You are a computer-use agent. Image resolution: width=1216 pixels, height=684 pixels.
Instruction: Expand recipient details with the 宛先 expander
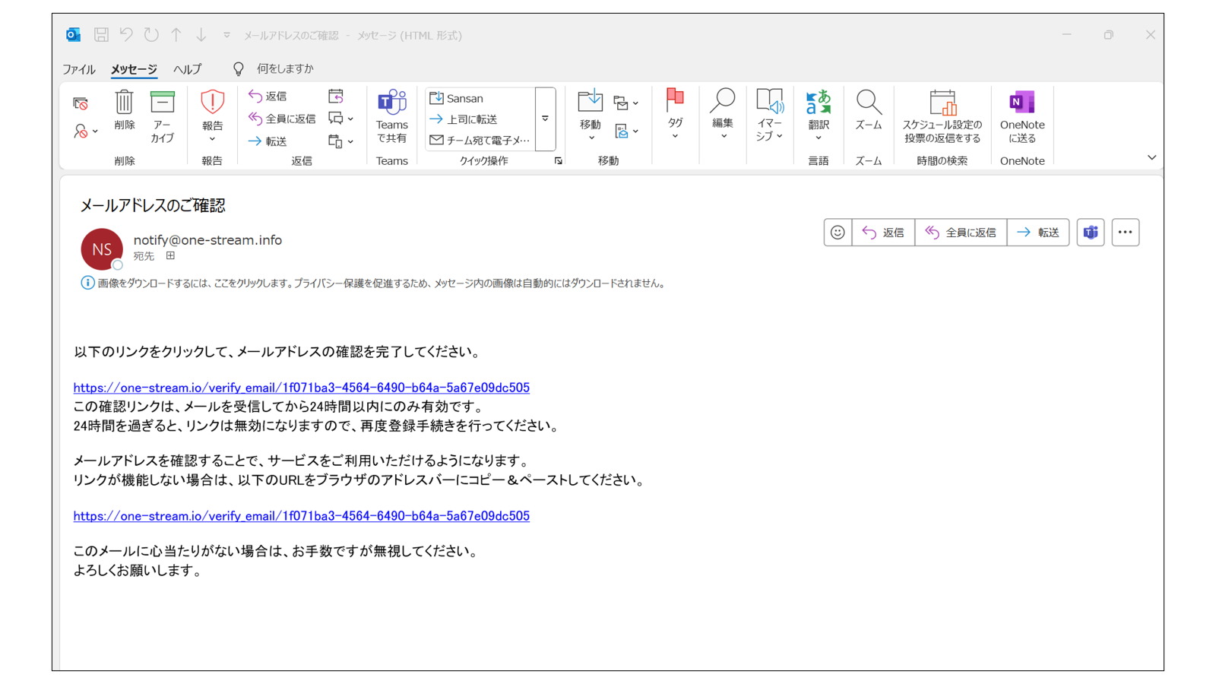click(170, 255)
